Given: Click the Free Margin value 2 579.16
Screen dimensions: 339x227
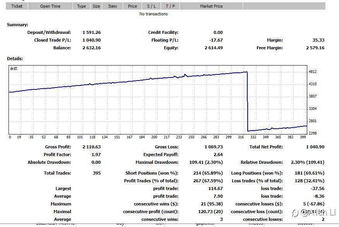Looking at the screenshot, I should coord(315,48).
